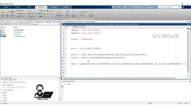Switch to the HOME ribbon tab
The height and width of the screenshot is (107, 191).
[6, 7]
